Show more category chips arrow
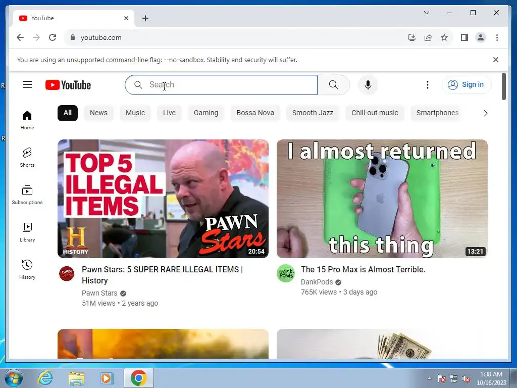Screen dimensions: 517x388 tap(485, 113)
